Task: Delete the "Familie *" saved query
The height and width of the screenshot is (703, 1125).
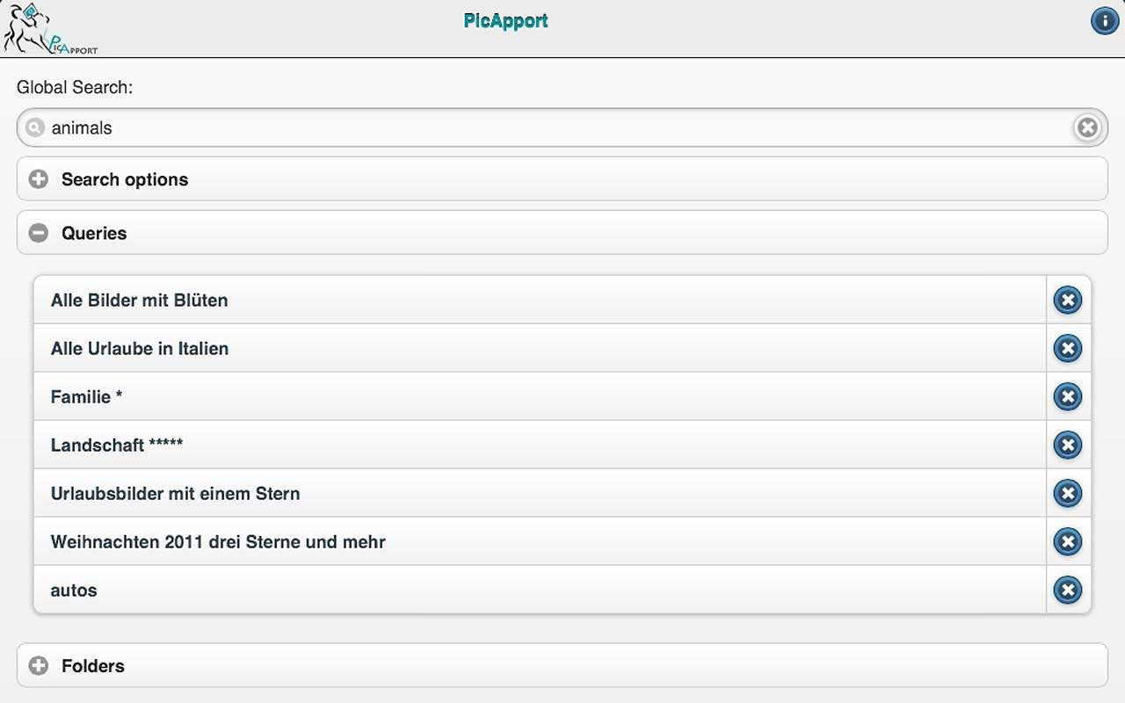Action: 1067,397
